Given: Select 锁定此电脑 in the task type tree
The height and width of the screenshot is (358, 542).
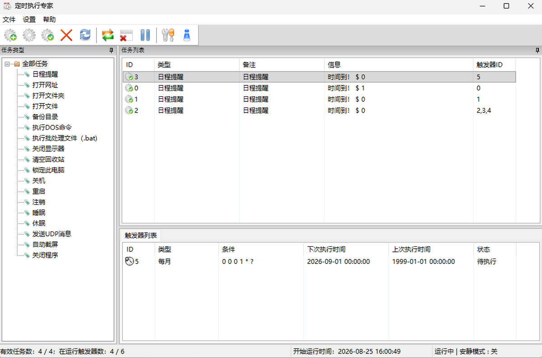Looking at the screenshot, I should click(x=48, y=170).
